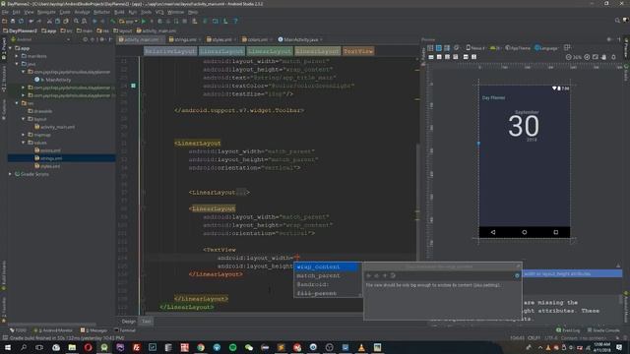Open Chrome from the taskbar

(x=201, y=347)
